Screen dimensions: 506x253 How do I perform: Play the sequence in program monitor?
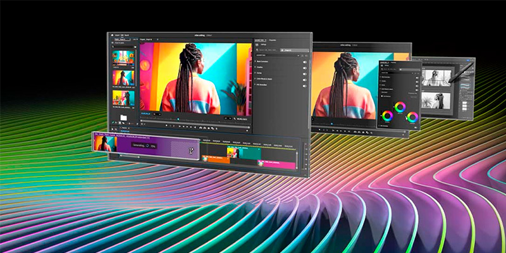pos(187,127)
